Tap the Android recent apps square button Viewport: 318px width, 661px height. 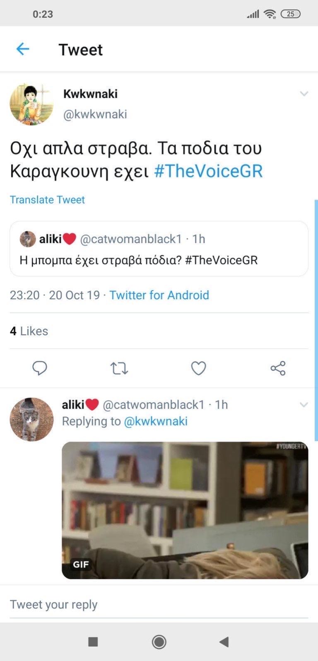(x=93, y=642)
